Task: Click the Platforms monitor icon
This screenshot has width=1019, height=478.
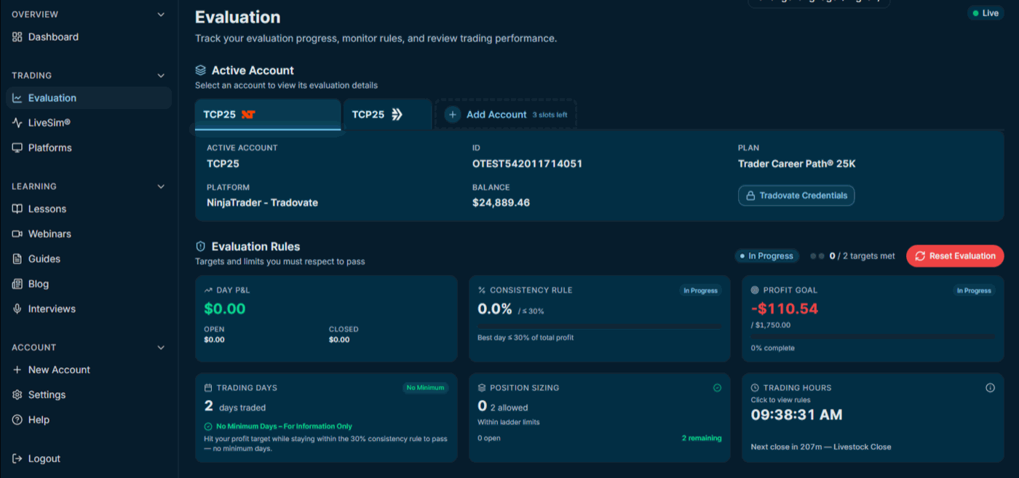Action: (17, 148)
